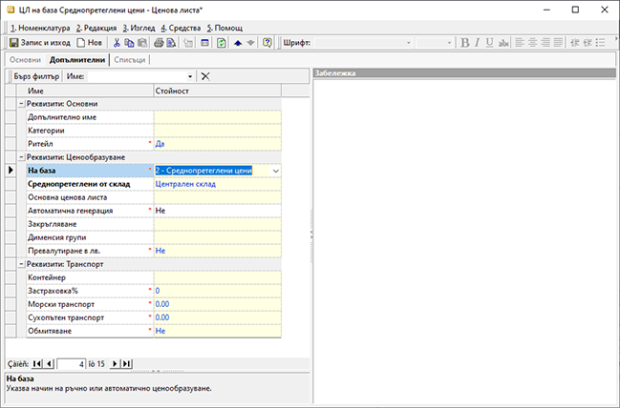Click the 'Запис и изход' button
The height and width of the screenshot is (408, 620).
pos(39,43)
